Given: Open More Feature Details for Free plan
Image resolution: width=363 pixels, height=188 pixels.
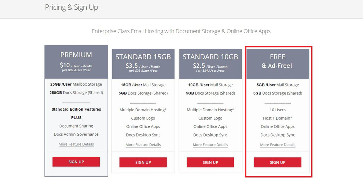Looking at the screenshot, I should tap(278, 145).
